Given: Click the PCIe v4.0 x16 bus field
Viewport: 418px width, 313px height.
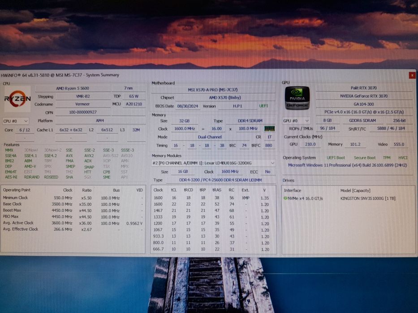Looking at the screenshot, I should point(364,112).
